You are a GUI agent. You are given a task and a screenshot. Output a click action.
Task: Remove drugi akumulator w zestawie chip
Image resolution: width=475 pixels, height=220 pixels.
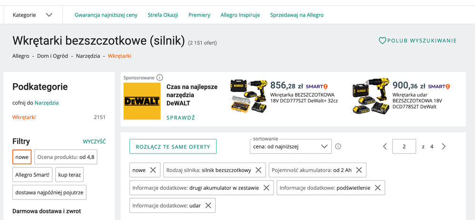266,188
